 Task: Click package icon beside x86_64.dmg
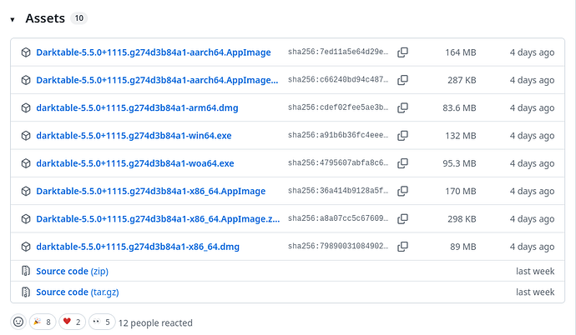26,247
